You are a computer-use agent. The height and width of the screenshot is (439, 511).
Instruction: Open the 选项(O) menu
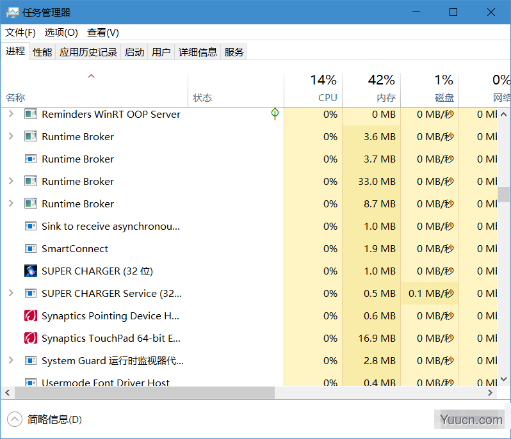(61, 33)
